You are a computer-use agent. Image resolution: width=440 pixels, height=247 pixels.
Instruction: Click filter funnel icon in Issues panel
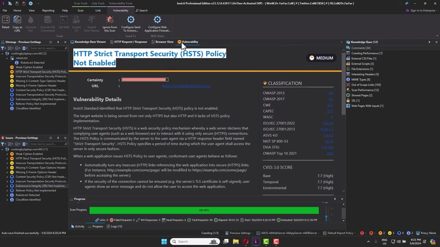click(3, 144)
